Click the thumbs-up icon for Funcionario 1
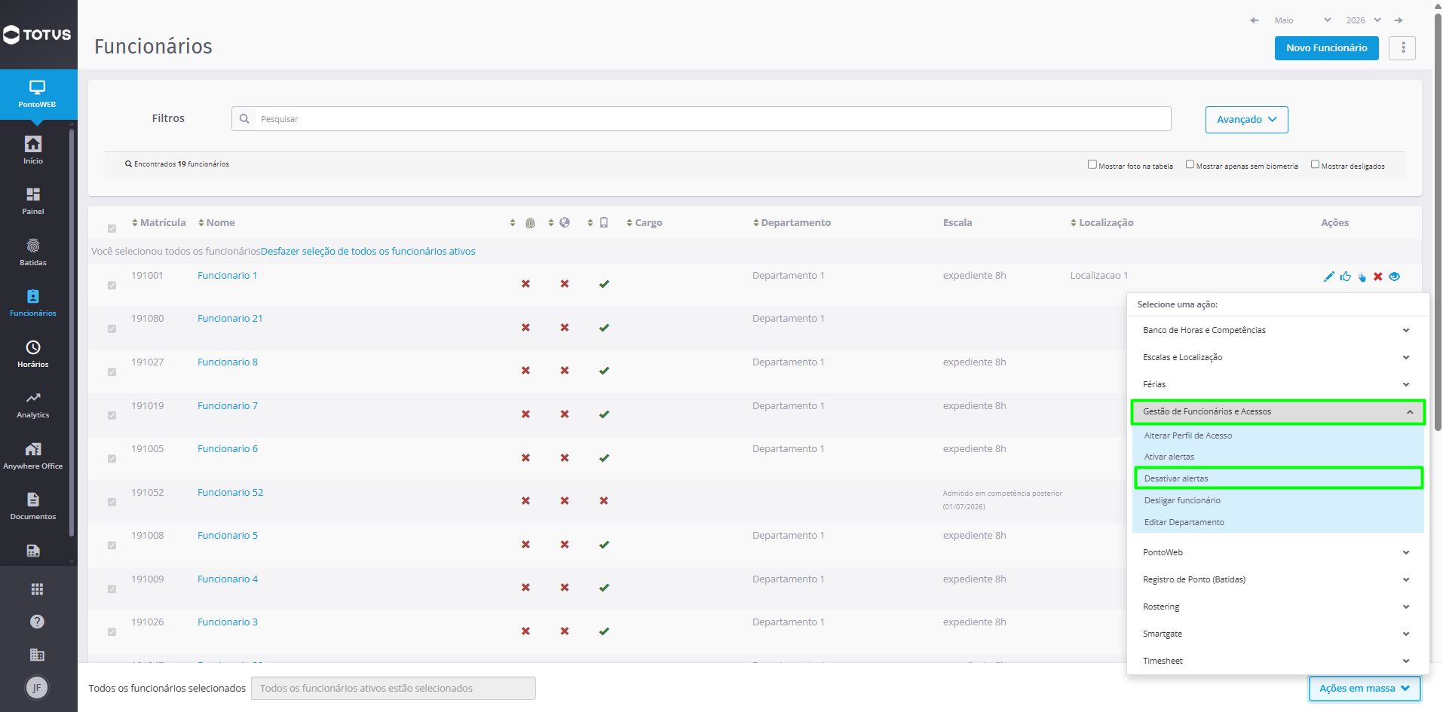 [1346, 277]
